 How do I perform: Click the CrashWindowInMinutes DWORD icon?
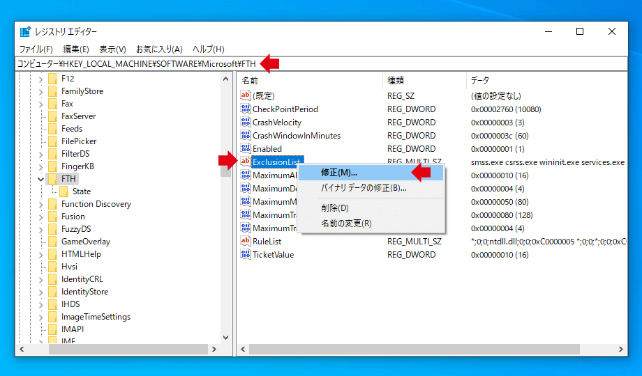pos(245,135)
